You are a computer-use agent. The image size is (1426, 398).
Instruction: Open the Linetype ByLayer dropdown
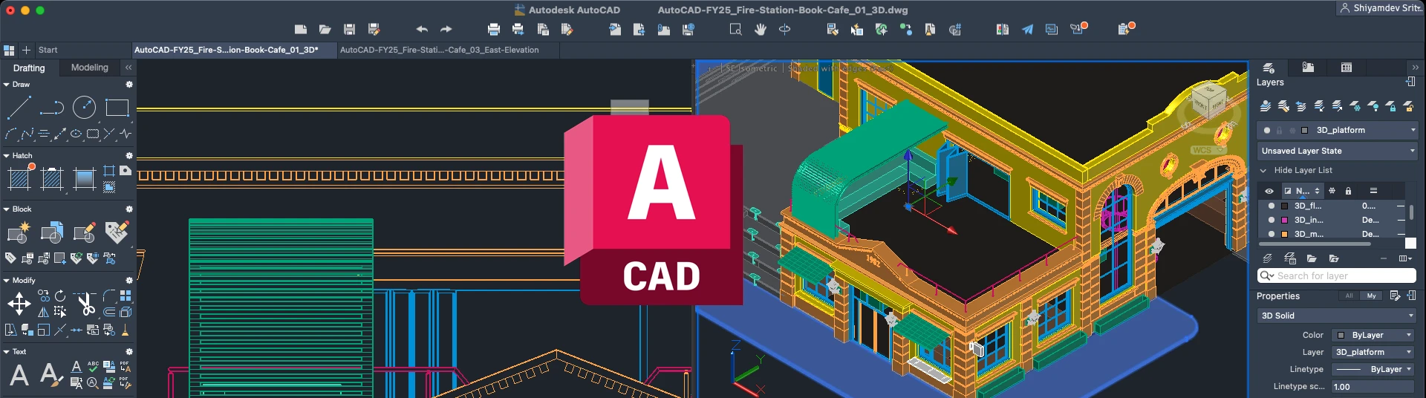[x=1373, y=369]
